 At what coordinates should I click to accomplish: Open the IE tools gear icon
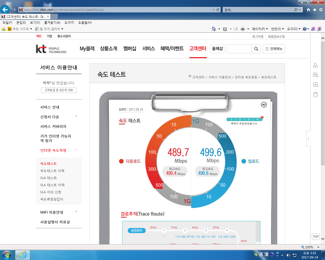[x=321, y=10]
